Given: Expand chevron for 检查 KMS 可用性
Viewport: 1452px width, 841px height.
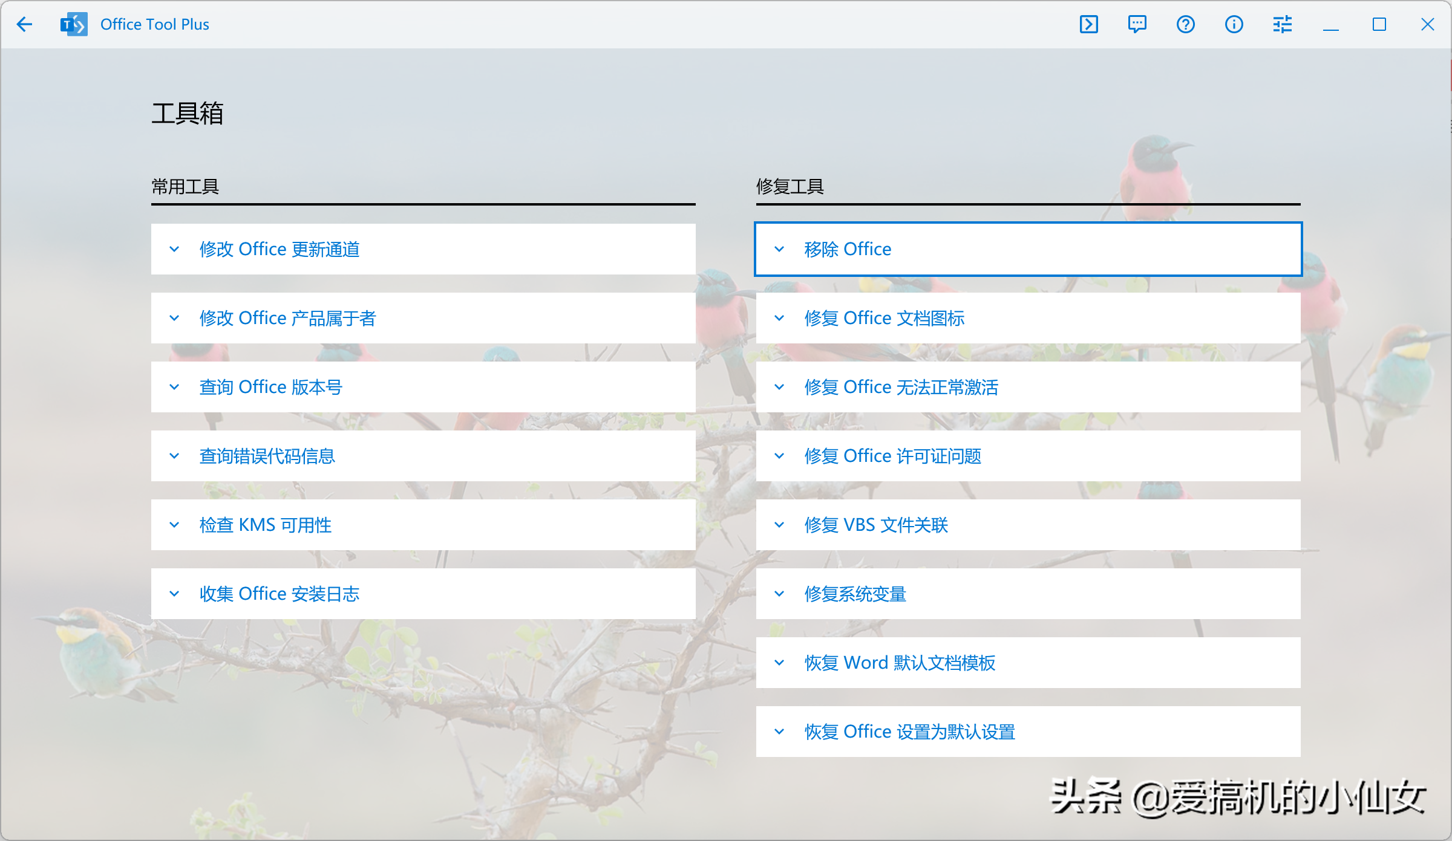Looking at the screenshot, I should coord(174,525).
